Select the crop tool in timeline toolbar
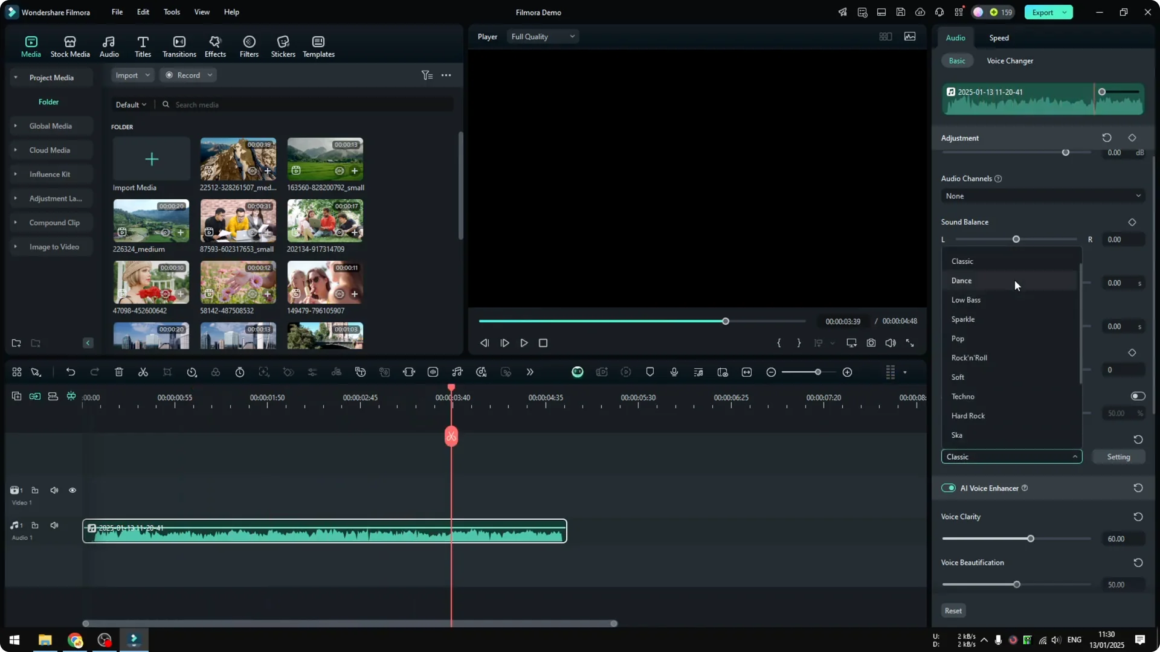Image resolution: width=1160 pixels, height=652 pixels. click(167, 372)
